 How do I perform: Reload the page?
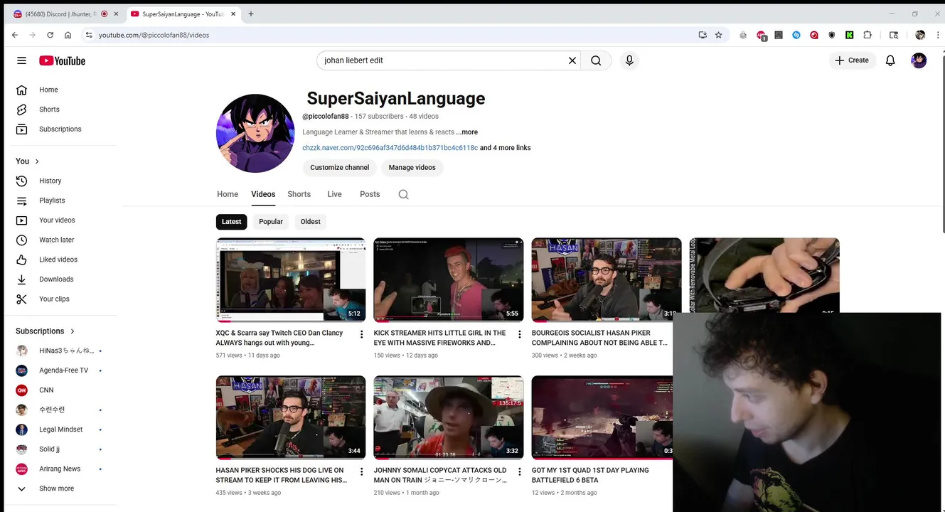click(50, 35)
